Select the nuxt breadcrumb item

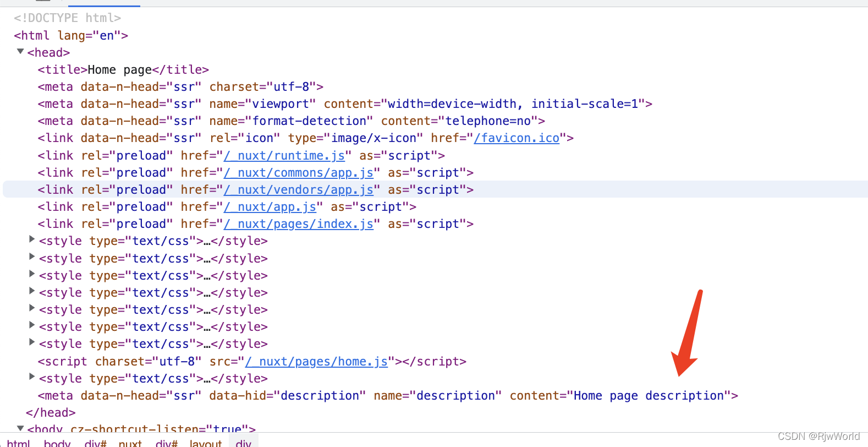pos(130,443)
